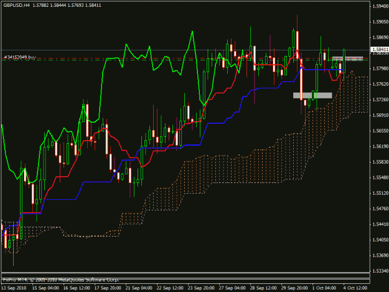Click the 1.56550 price axis label
Viewport: 389px width, 292px height.
(380, 131)
